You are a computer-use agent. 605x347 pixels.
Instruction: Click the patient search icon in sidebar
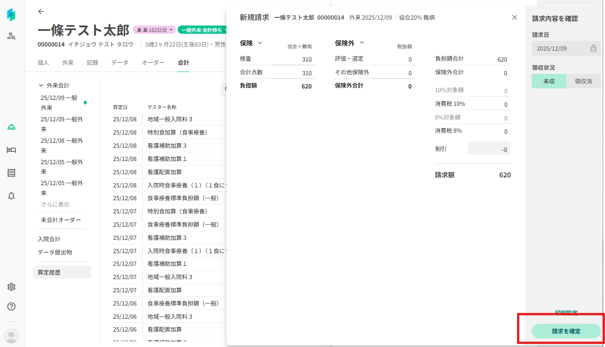click(11, 36)
